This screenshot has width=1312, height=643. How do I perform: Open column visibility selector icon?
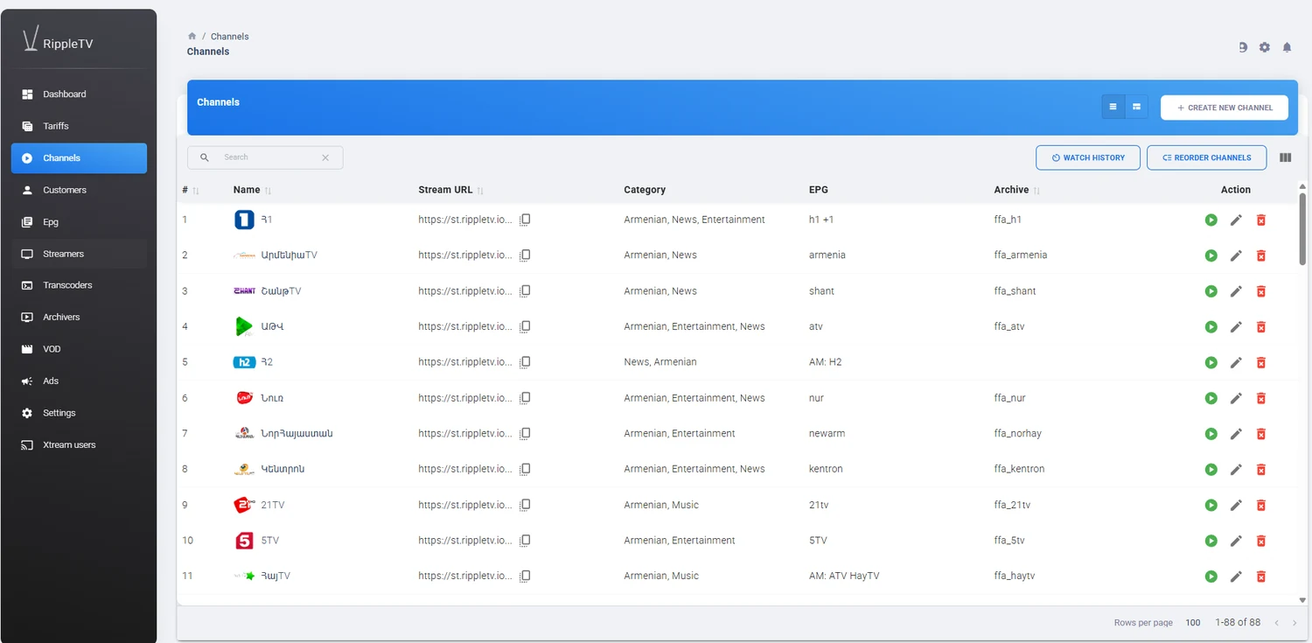(1285, 157)
